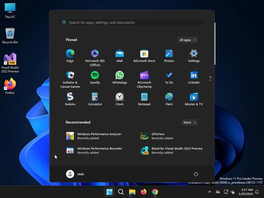Launch Spotify
Viewport: 264px width, 198px height.
point(95,78)
